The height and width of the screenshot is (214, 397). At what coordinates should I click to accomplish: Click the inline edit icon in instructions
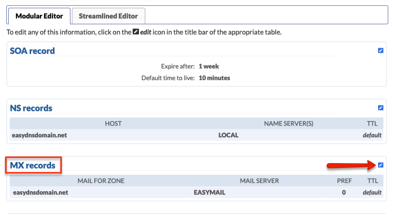pos(136,32)
